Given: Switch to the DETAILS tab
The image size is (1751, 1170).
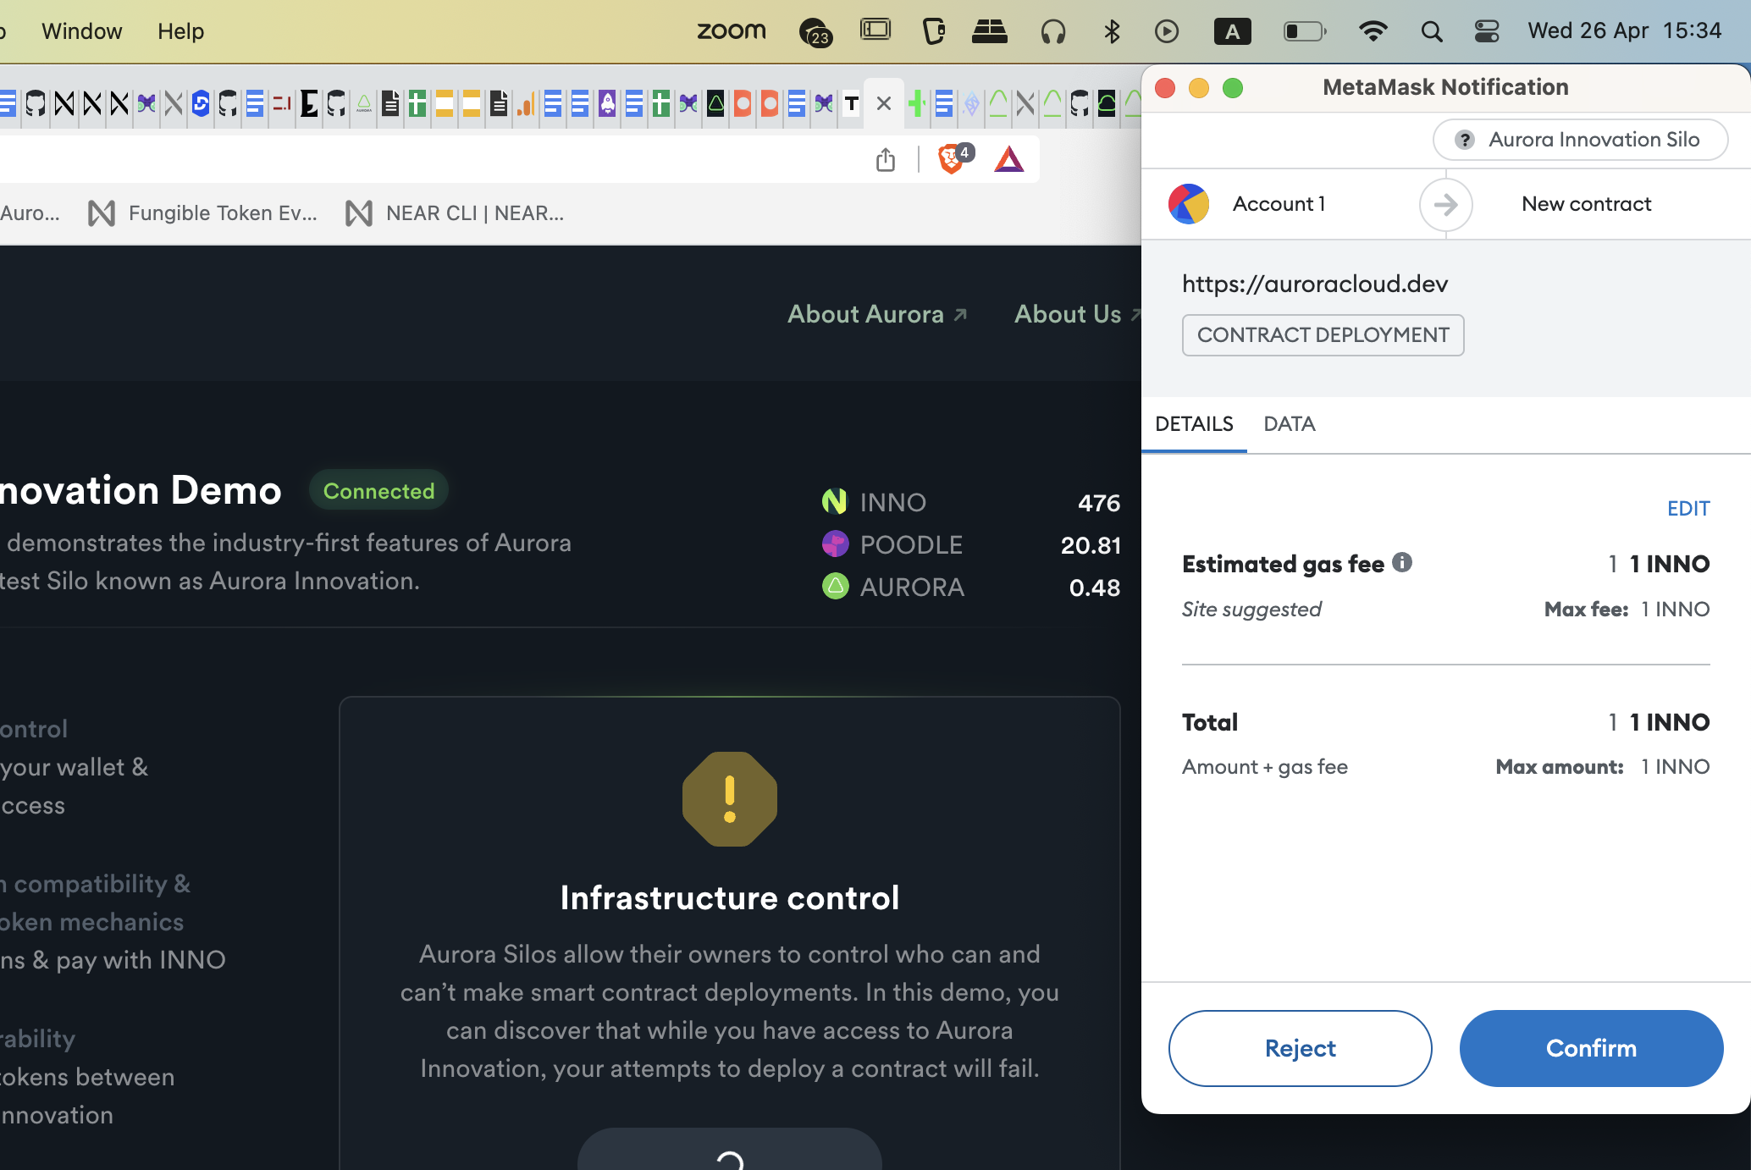Looking at the screenshot, I should coord(1194,424).
